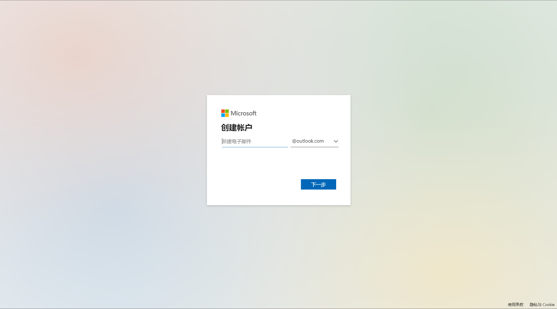Open the 使用条款 link
557x309 pixels.
click(516, 305)
